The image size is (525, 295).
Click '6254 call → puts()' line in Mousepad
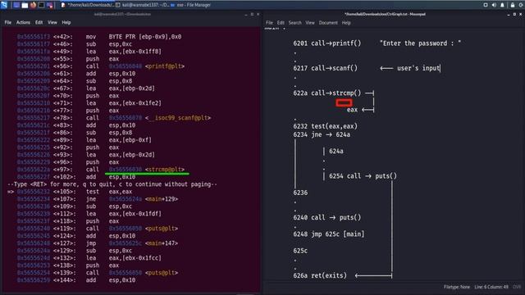coord(363,176)
